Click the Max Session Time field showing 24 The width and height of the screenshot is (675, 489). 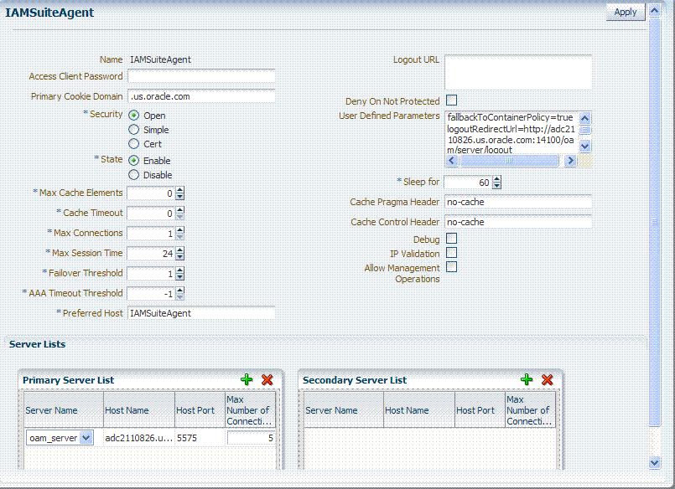(x=151, y=254)
